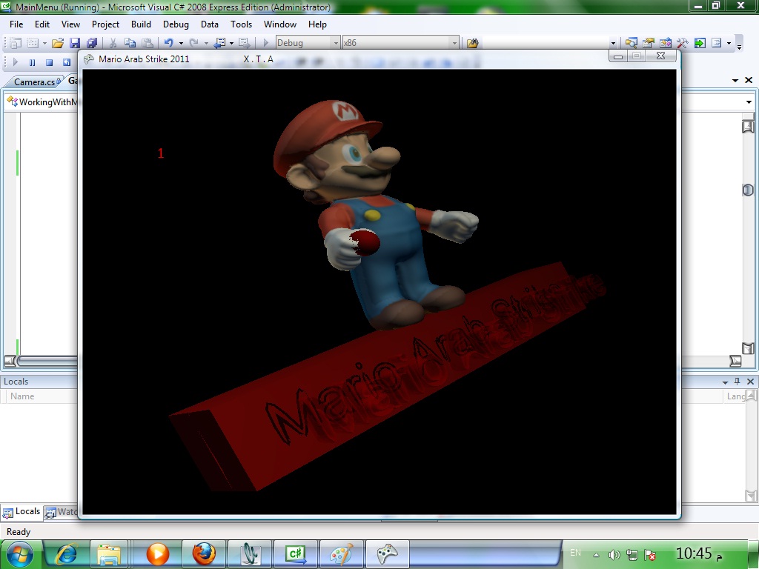This screenshot has height=569, width=759.
Task: Click the New Project toolbar icon
Action: point(15,43)
